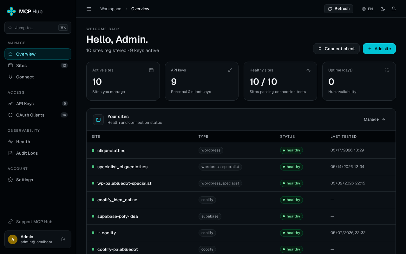Click the last tested date 05/02/2026, 22:15

[x=348, y=183]
